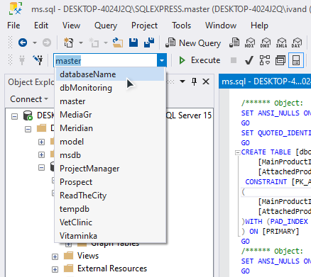Parse the query with the checkmark icon

[249, 60]
